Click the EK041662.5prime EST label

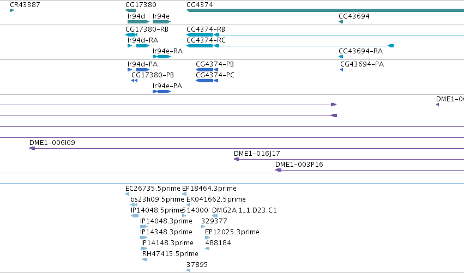(216, 199)
